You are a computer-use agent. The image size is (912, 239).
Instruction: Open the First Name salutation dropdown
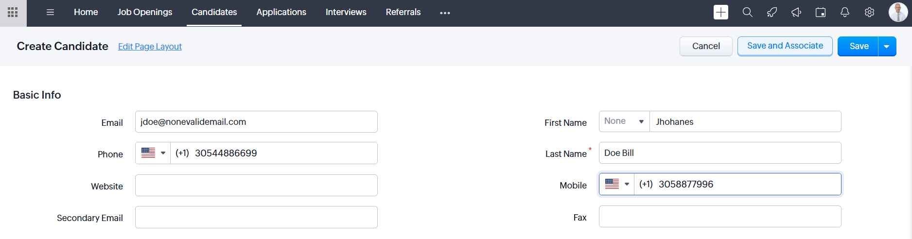tap(624, 121)
